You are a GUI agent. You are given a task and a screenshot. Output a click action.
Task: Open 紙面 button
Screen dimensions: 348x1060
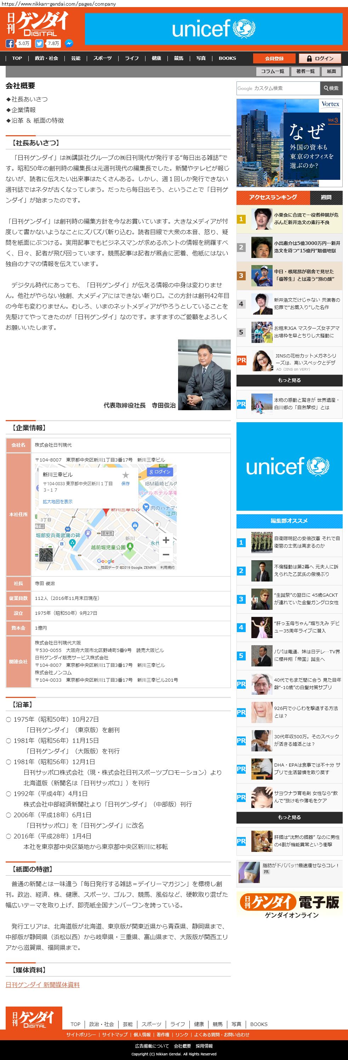click(x=331, y=71)
